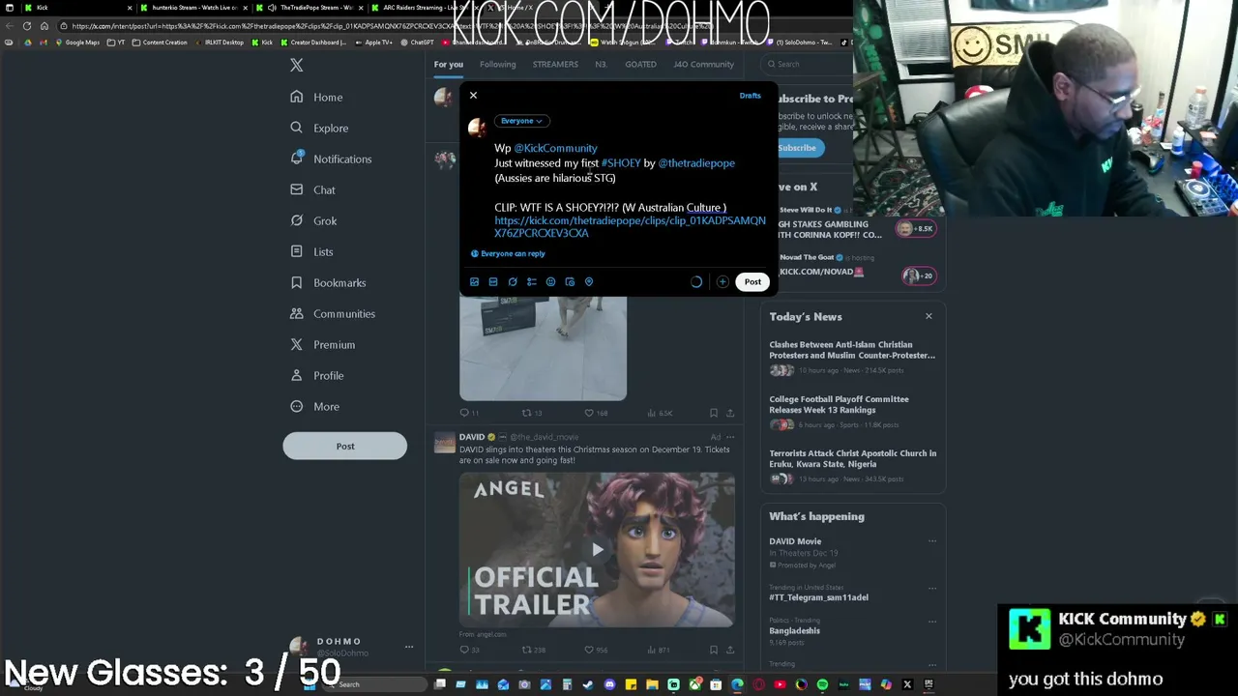Click the kick.com clip URL in draft

click(x=630, y=227)
